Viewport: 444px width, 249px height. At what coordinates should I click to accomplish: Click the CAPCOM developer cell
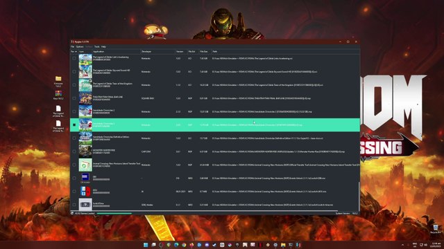click(146, 151)
